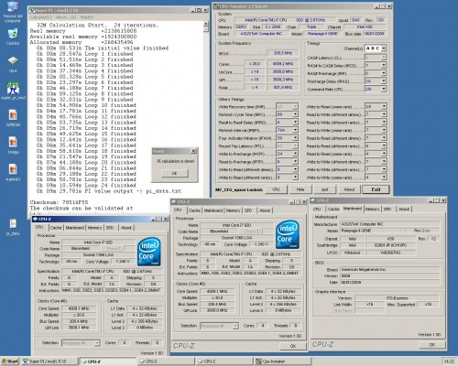
Task: Switch to Cache tab in left CPU-Z window
Action: coord(56,228)
